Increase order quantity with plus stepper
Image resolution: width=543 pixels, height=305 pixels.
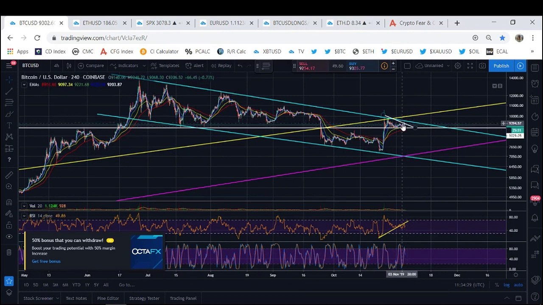pyautogui.click(x=393, y=64)
